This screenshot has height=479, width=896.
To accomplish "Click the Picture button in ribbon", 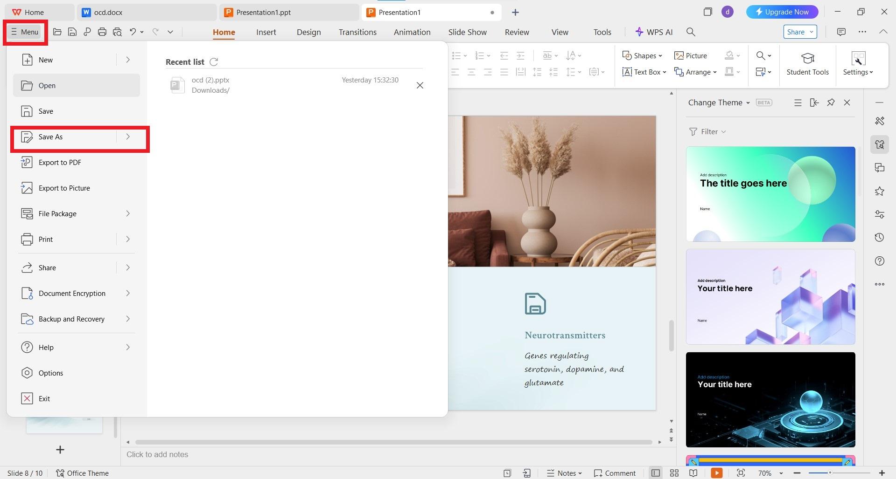I will (691, 55).
